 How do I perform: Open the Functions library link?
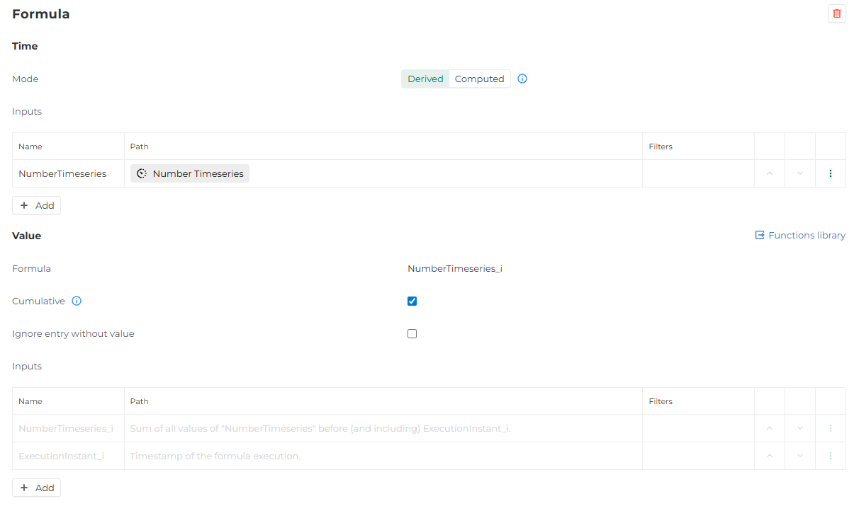point(800,235)
